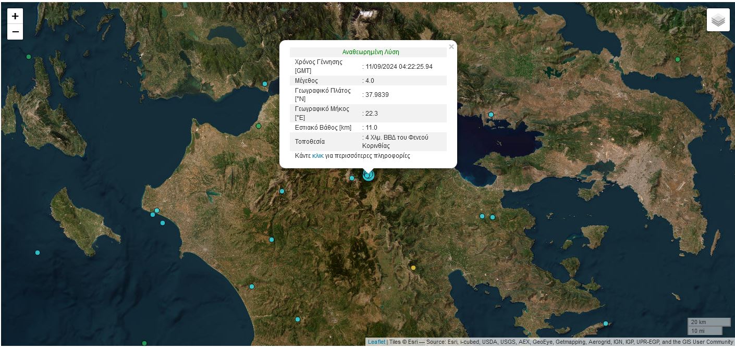Select the cyan marker on gulf shore right of popup
Image resolution: width=735 pixels, height=348 pixels.
click(491, 115)
